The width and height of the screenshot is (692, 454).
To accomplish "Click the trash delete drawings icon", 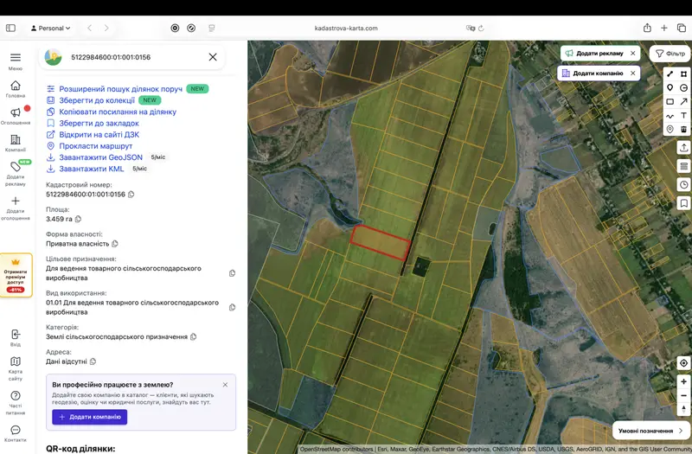I will (x=683, y=129).
